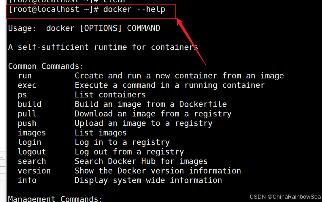Image resolution: width=322 pixels, height=202 pixels.
Task: Click the "Usage: docker [OPTIONS] COMMAND" line
Action: pyautogui.click(x=84, y=28)
